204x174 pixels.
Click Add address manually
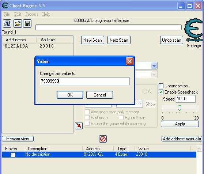coord(182,139)
